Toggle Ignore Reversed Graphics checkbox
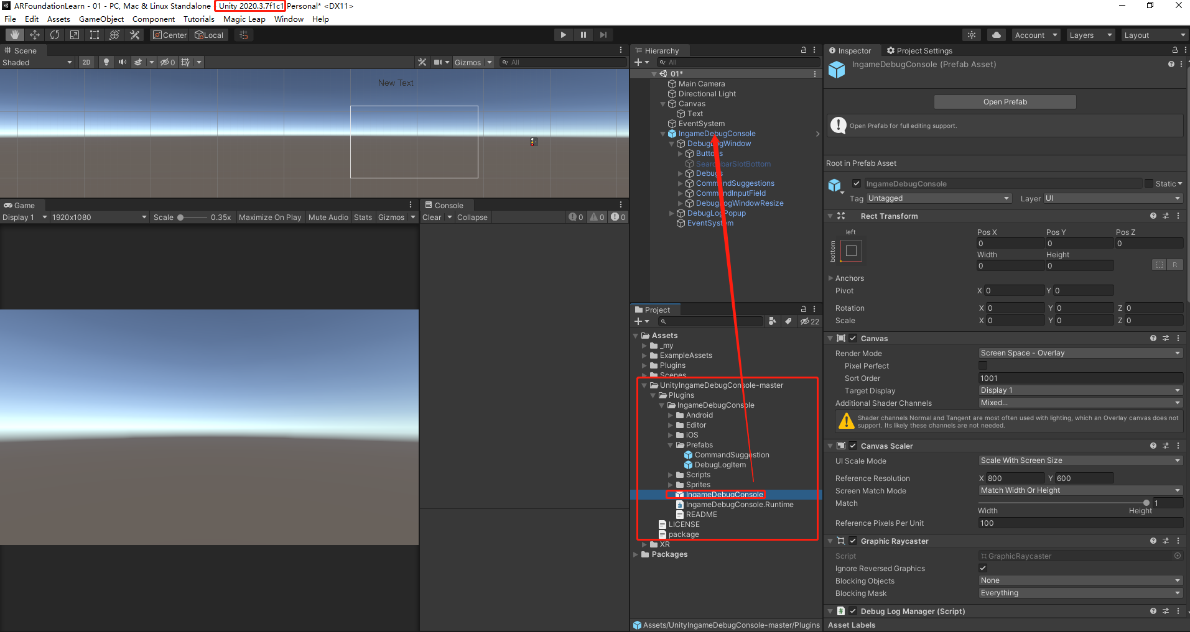The width and height of the screenshot is (1190, 632). (983, 568)
